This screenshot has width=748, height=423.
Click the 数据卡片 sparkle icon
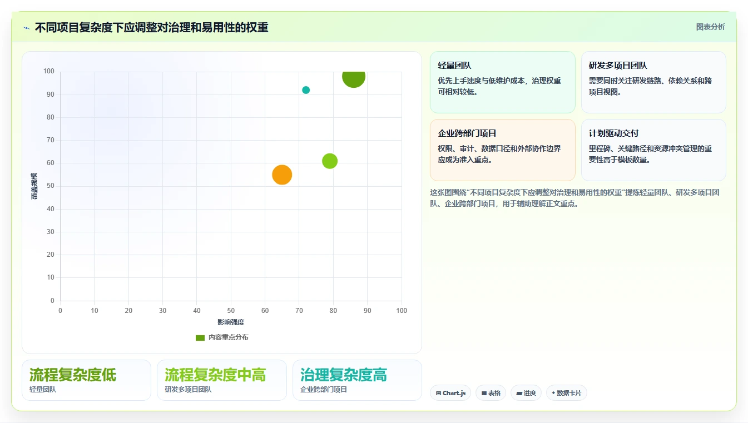(x=553, y=393)
